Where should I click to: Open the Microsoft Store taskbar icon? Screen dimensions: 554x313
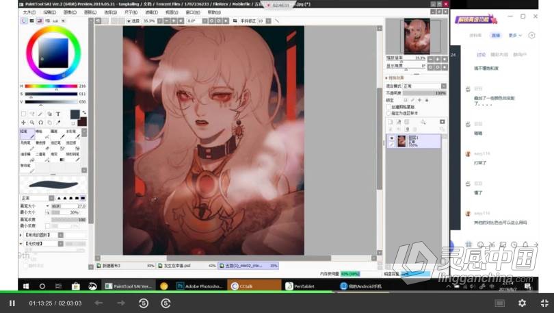[76, 286]
